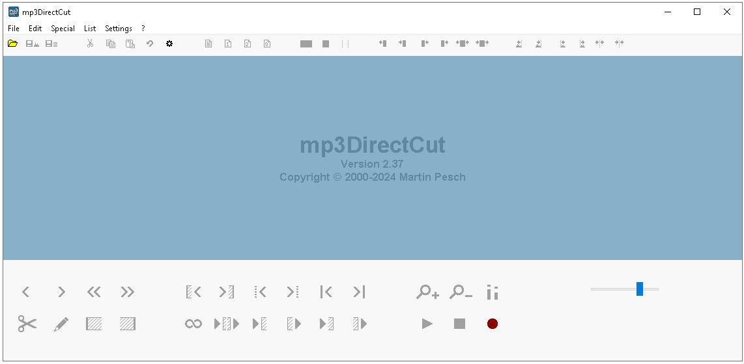744x364 pixels.
Task: Click the mp3DirectCut title bar app icon
Action: [14, 12]
